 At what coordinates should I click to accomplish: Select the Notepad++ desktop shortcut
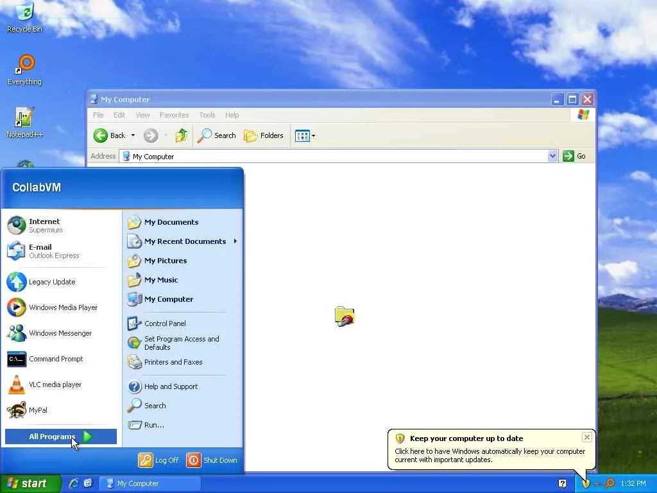pos(25,123)
